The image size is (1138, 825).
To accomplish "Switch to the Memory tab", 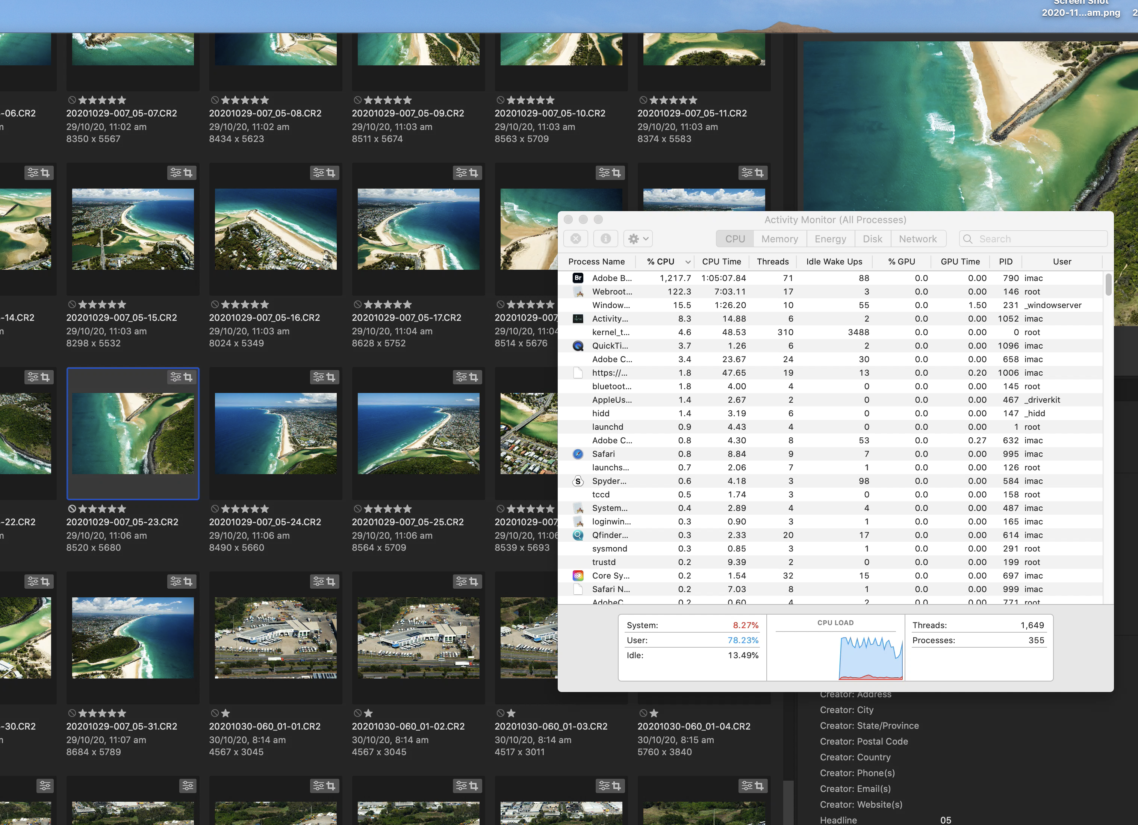I will tap(779, 239).
